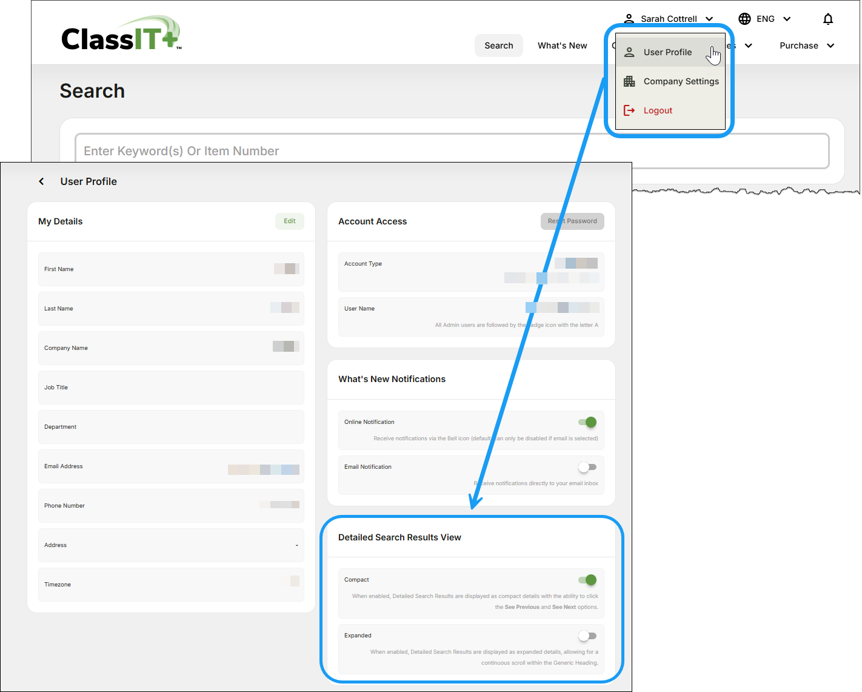
Task: Click Edit in My Details
Action: (x=290, y=221)
